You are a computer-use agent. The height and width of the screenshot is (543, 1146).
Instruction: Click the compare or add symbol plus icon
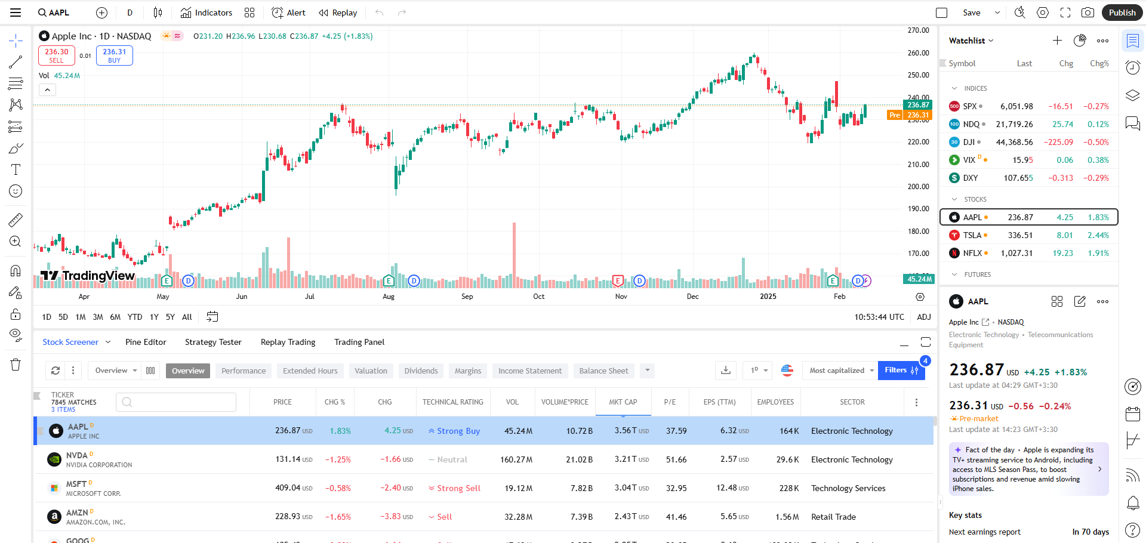[101, 13]
